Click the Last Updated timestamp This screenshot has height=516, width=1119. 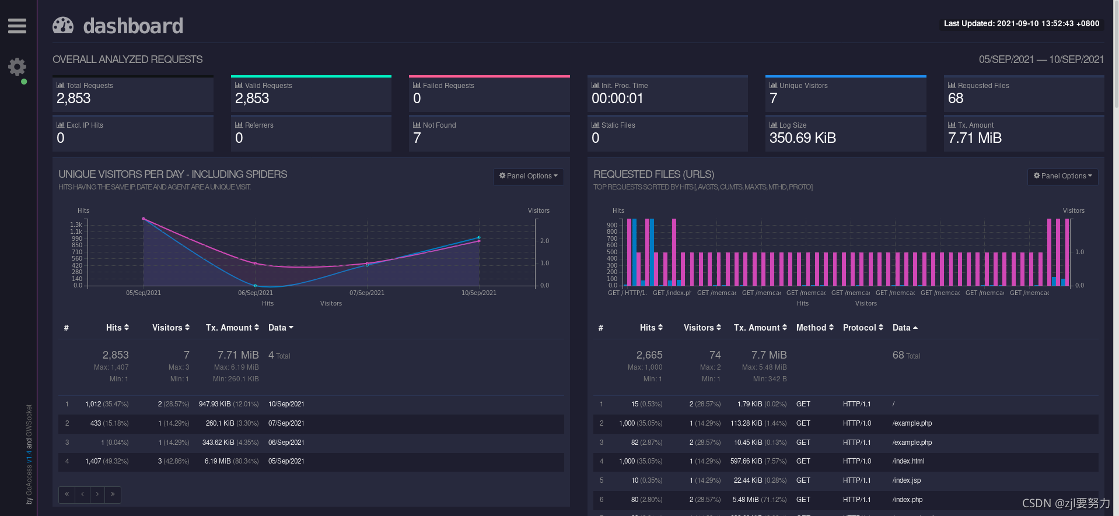click(x=1021, y=24)
